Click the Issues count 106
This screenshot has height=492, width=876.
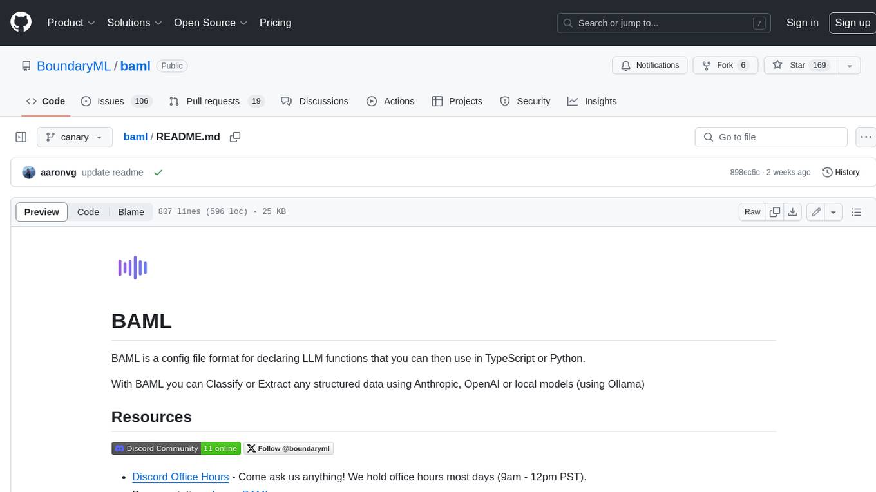click(x=141, y=101)
